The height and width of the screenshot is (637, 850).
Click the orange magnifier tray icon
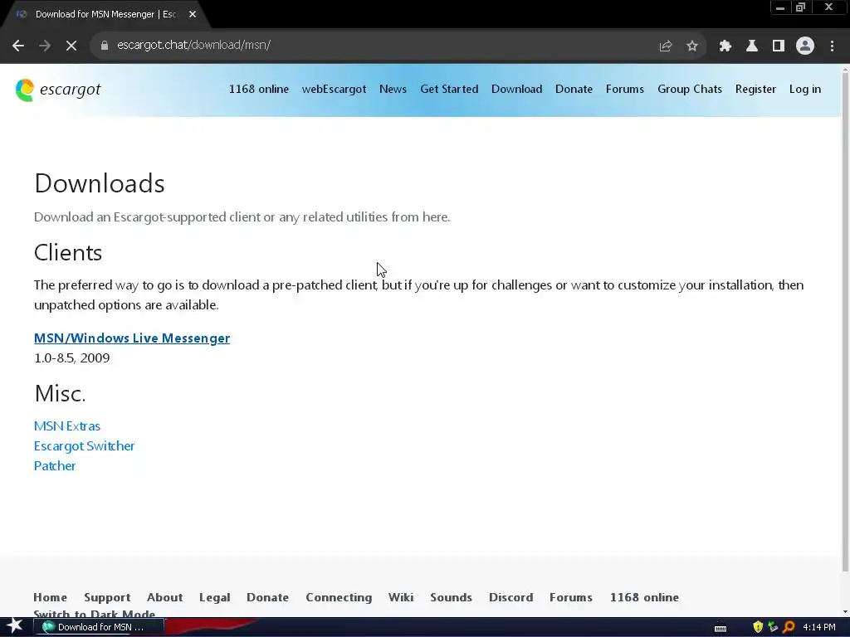click(x=789, y=627)
